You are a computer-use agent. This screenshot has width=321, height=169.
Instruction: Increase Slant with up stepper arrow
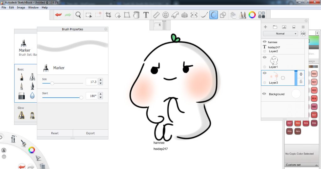pos(100,94)
